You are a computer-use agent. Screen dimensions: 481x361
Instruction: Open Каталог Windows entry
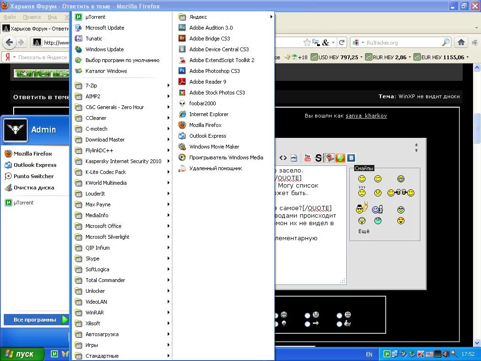click(122, 71)
